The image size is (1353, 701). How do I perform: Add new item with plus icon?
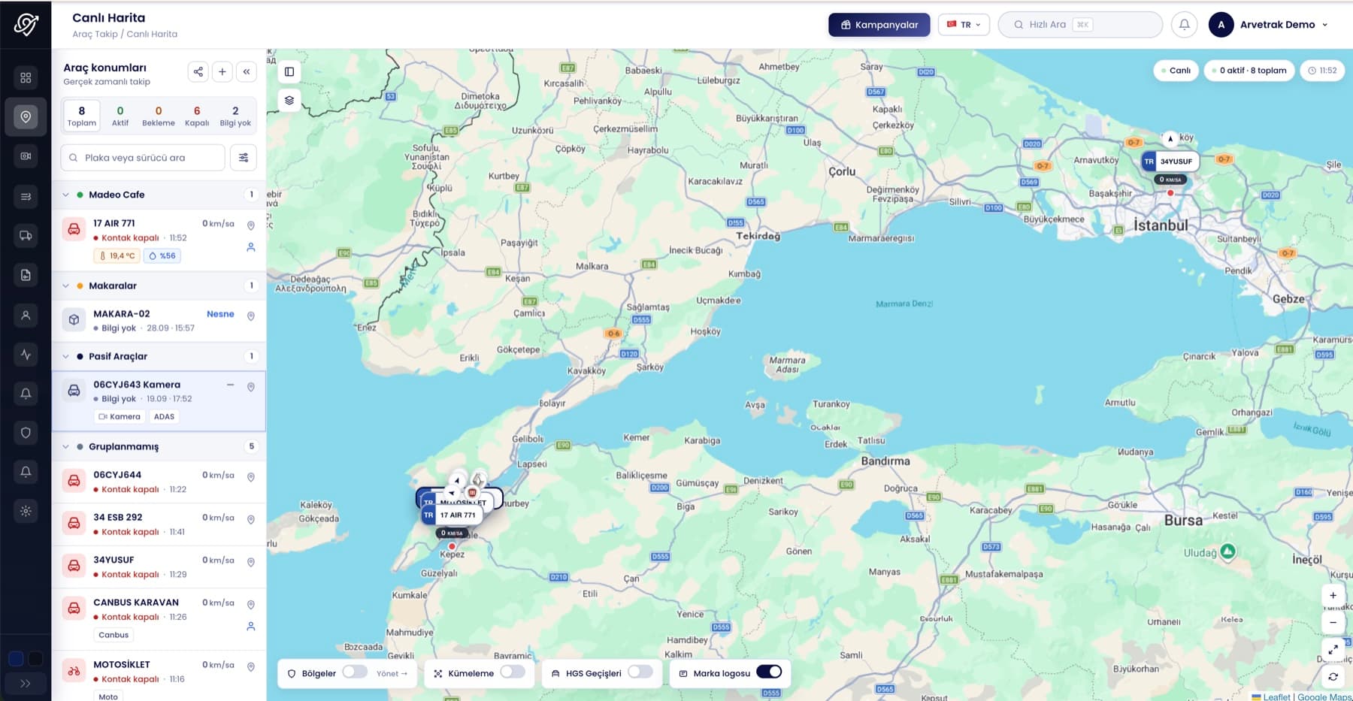pyautogui.click(x=222, y=71)
